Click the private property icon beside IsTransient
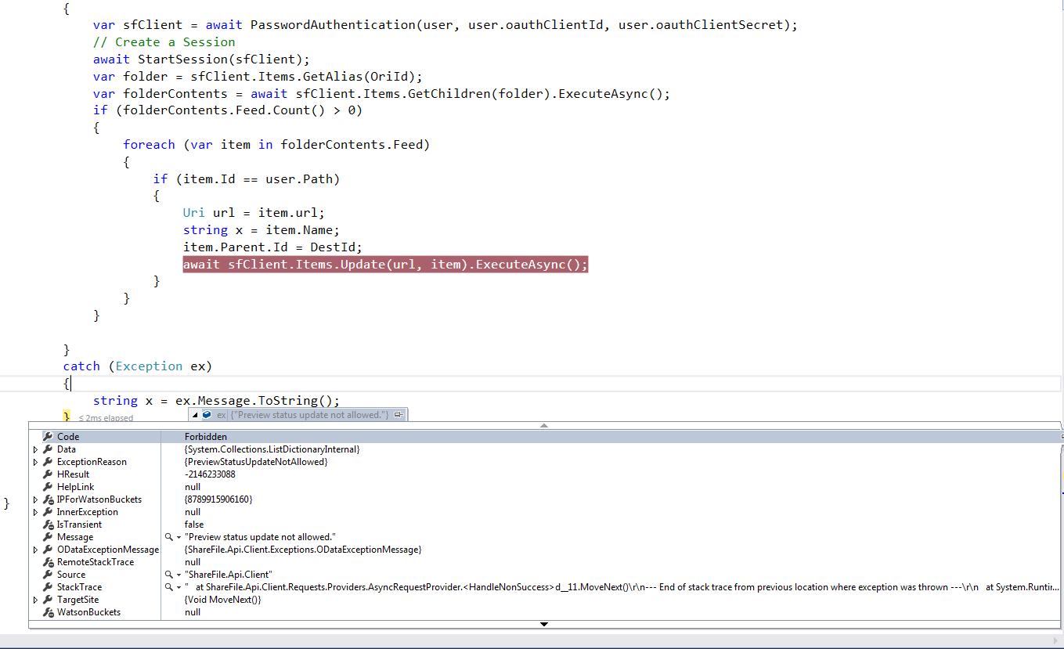Image resolution: width=1064 pixels, height=649 pixels. 48,525
